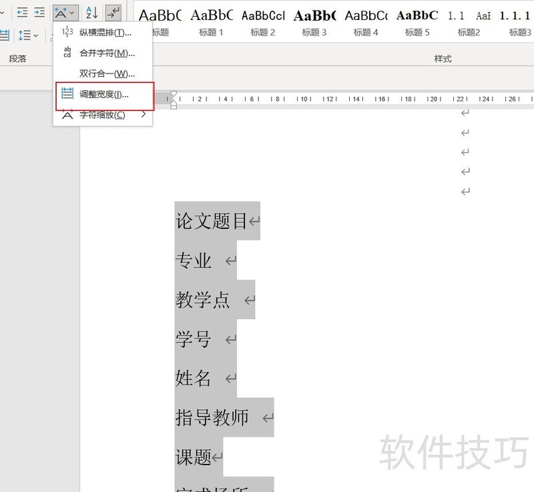The height and width of the screenshot is (492, 534).
Task: Open the Chinese layout (中文版式) dropdown button
Action: 65,13
